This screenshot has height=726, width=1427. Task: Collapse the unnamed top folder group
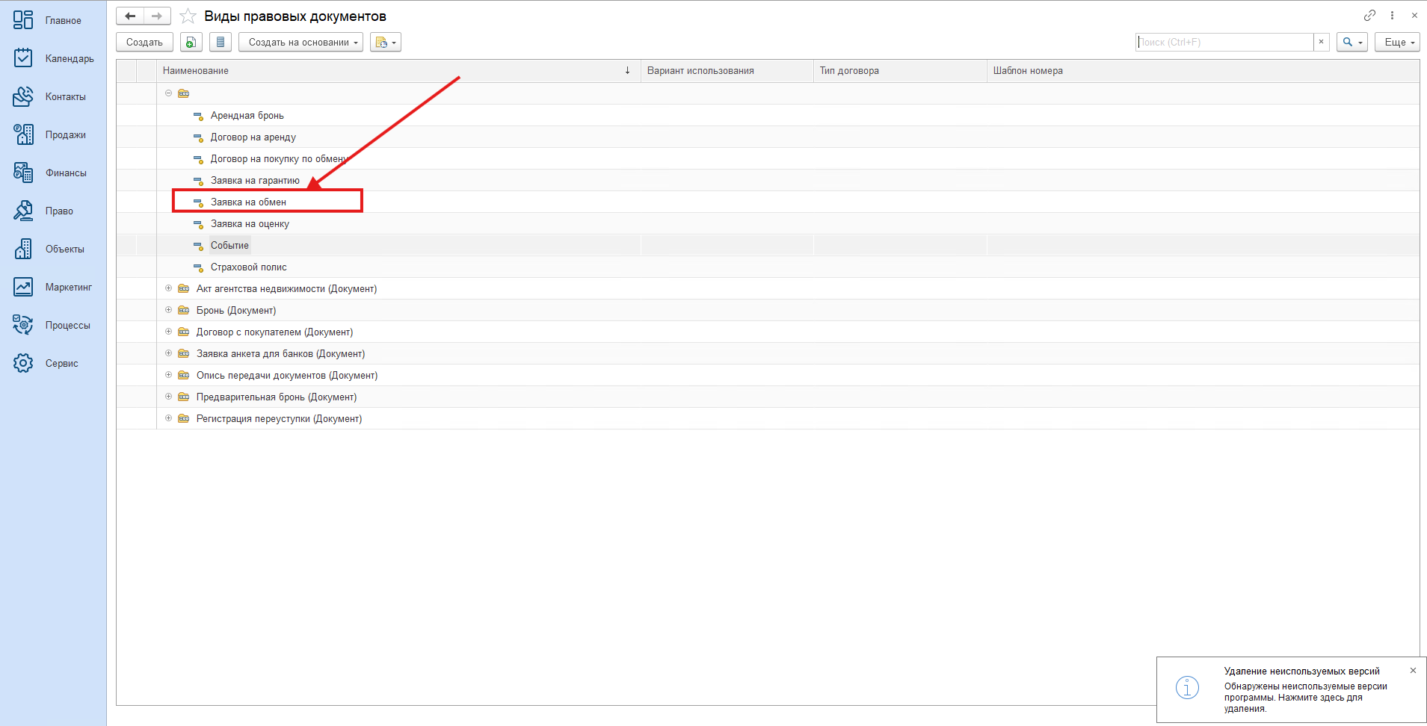(x=168, y=93)
